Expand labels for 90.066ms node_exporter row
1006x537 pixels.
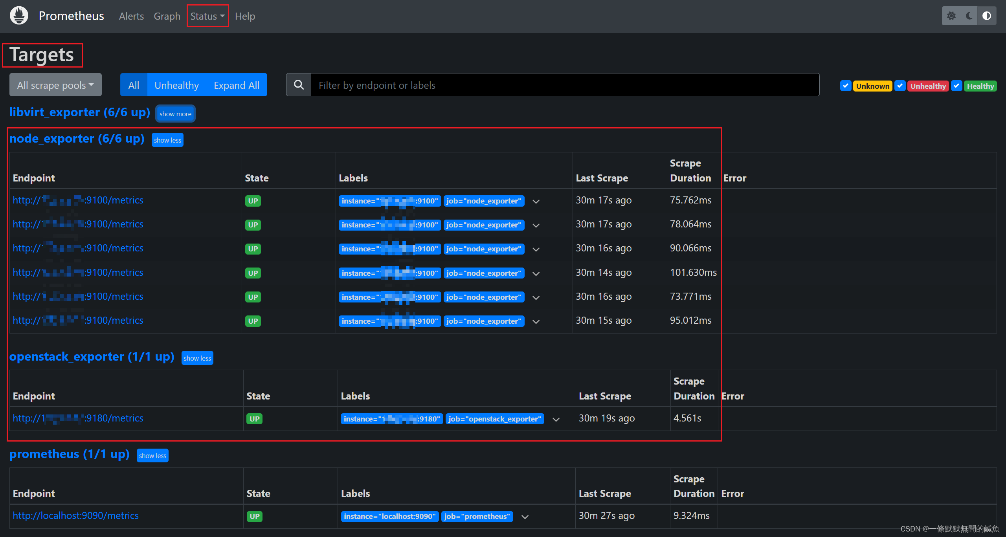pos(536,249)
